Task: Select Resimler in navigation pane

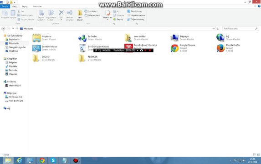Action: click(11, 70)
